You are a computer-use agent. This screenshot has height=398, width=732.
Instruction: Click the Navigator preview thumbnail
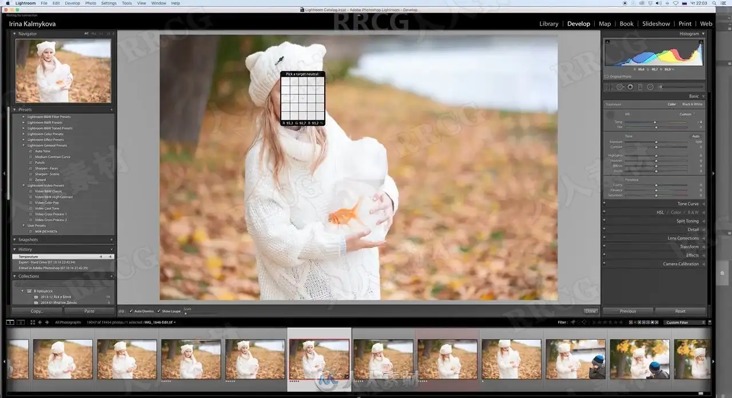pos(63,71)
